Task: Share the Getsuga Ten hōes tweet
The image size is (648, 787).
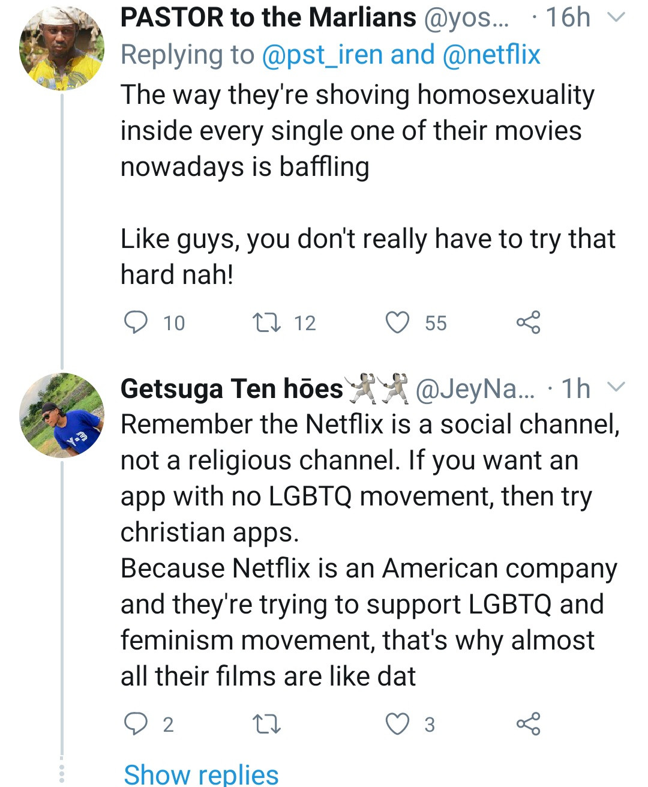Action: (x=528, y=724)
